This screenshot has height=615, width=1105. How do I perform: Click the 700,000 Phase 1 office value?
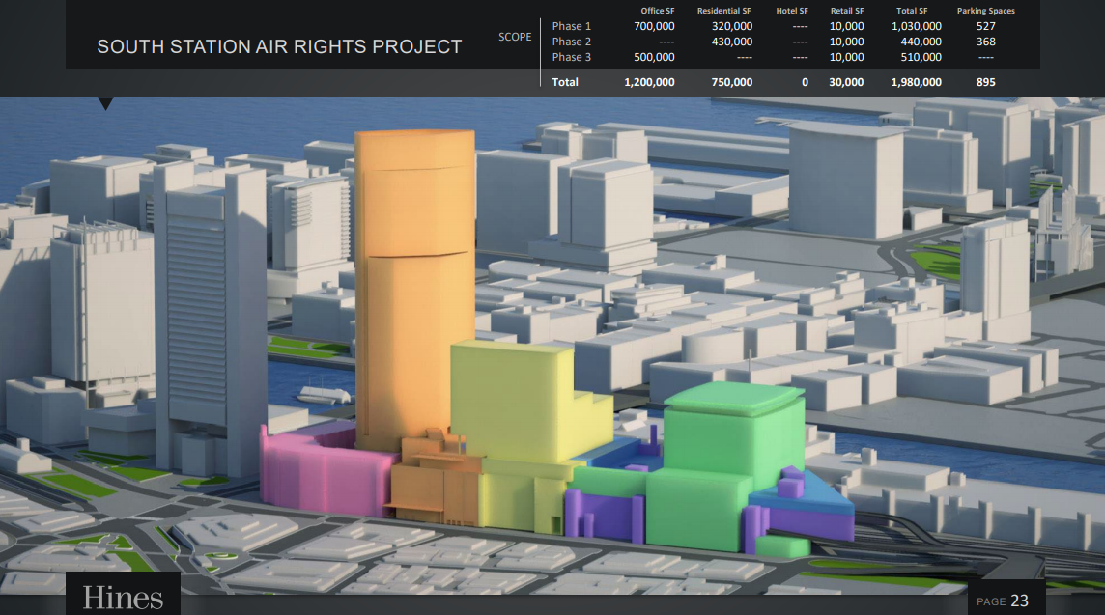click(x=654, y=26)
